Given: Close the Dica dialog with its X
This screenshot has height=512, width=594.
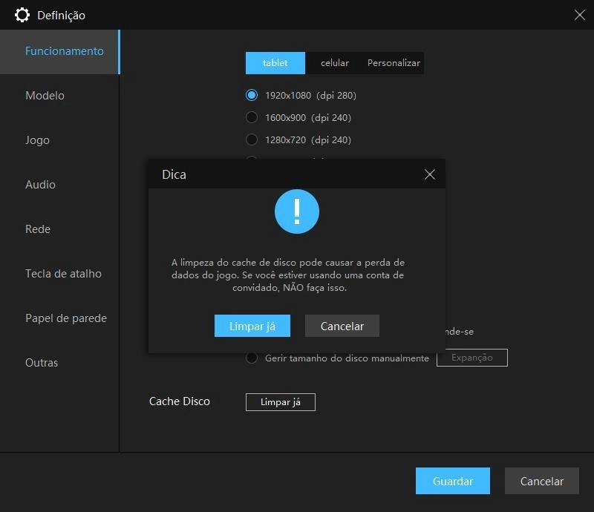Looking at the screenshot, I should tap(429, 174).
